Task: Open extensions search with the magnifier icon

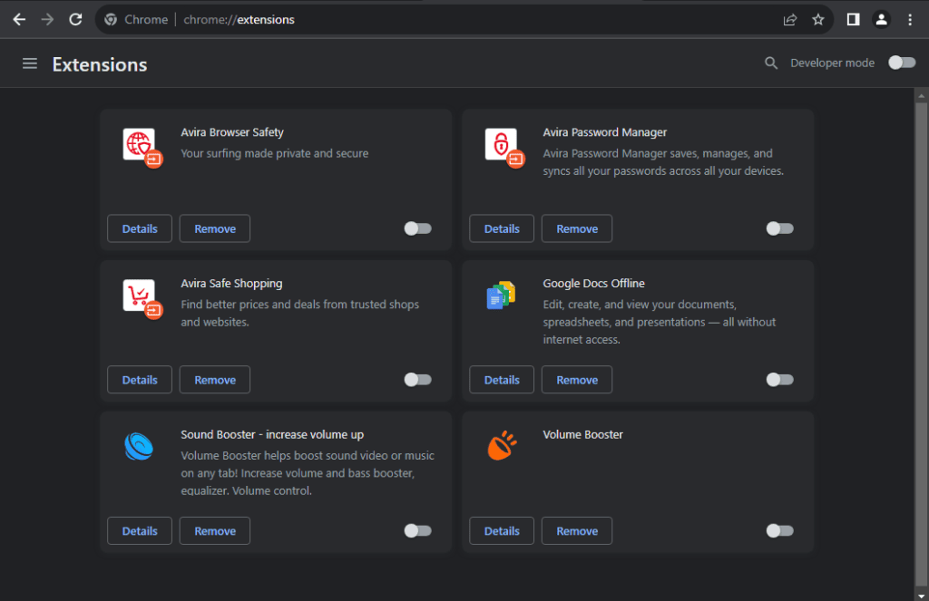Action: [x=770, y=63]
